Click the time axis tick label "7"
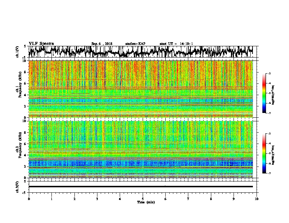 tap(188, 199)
